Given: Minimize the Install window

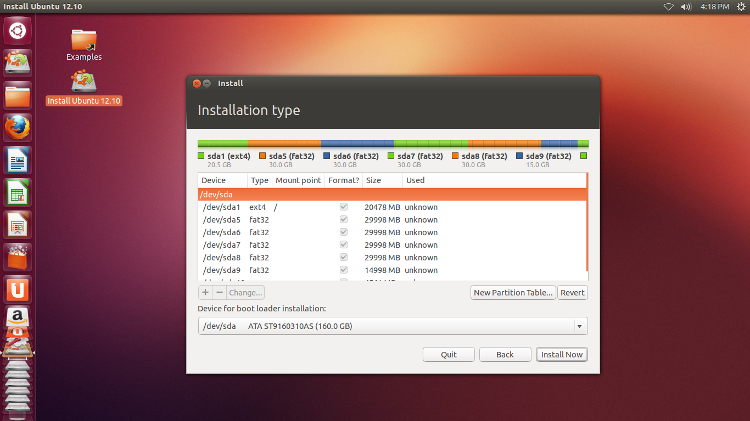Looking at the screenshot, I should coord(207,83).
